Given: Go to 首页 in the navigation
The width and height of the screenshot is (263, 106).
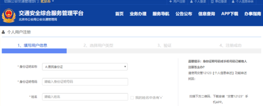Looking at the screenshot, I should coord(119,14).
